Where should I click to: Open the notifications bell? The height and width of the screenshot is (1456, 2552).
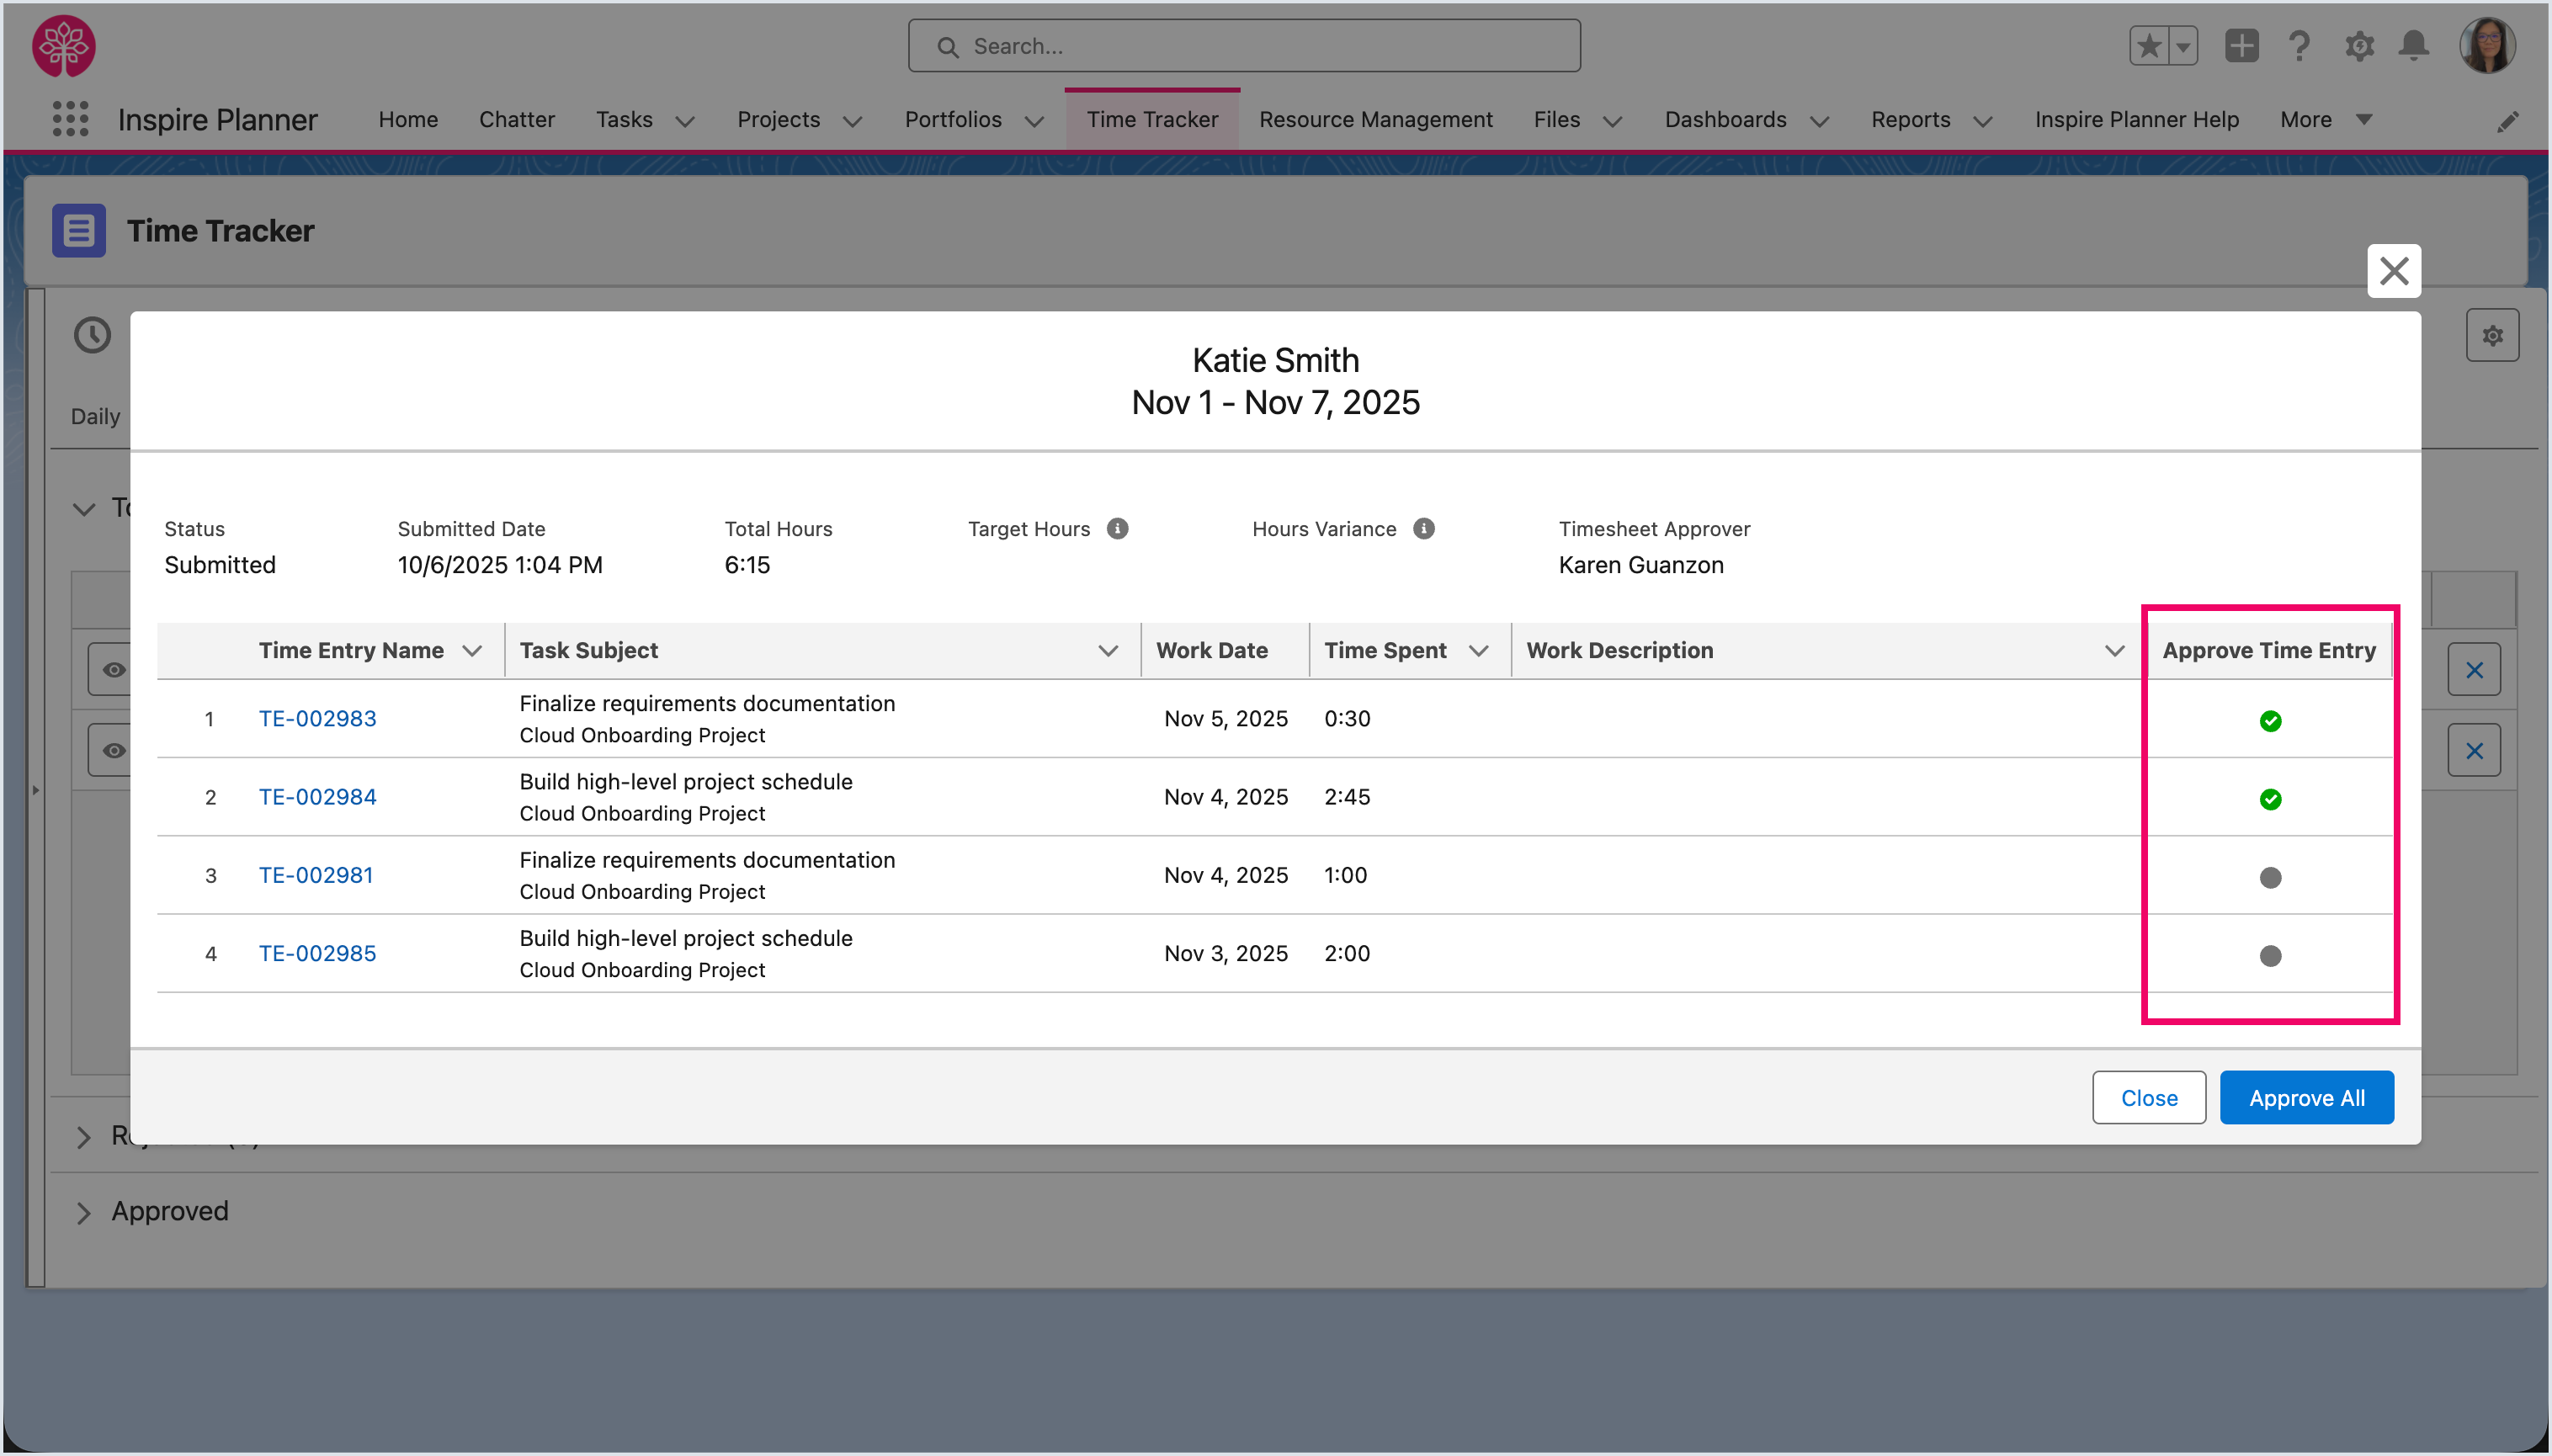click(2414, 46)
